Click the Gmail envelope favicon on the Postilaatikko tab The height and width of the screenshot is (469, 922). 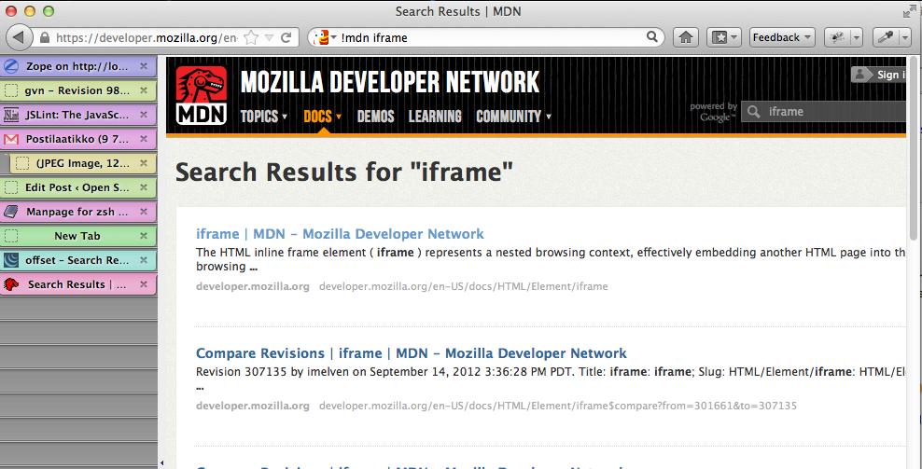pos(11,139)
